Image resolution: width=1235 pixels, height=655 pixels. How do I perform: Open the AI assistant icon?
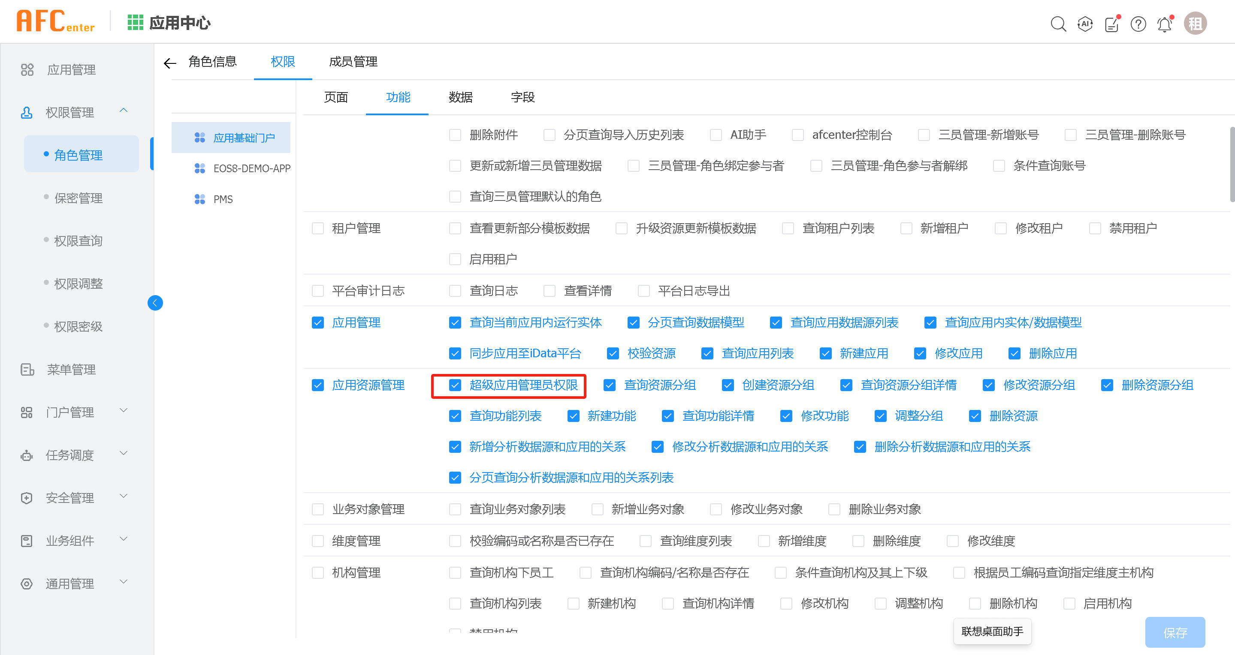pyautogui.click(x=1084, y=24)
